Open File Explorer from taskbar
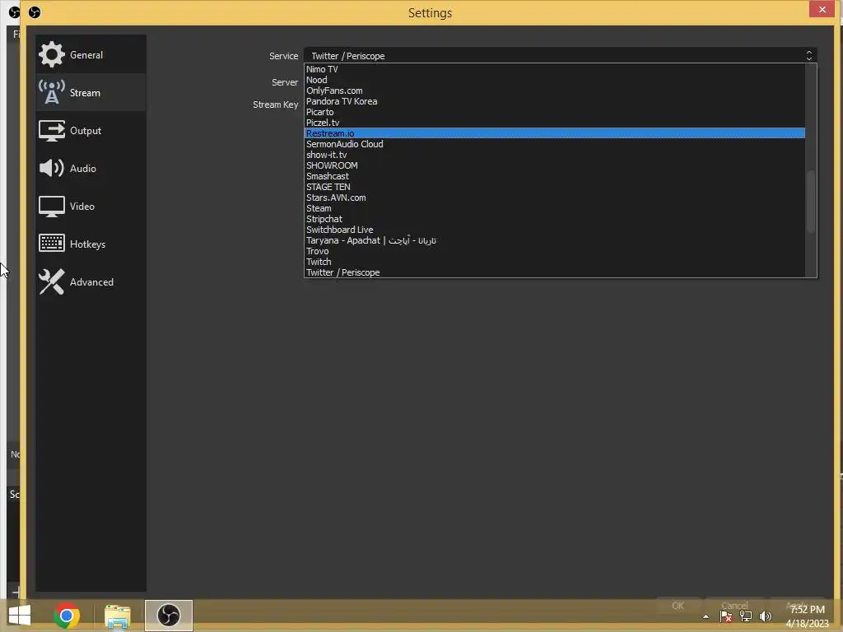The height and width of the screenshot is (632, 843). (x=117, y=616)
